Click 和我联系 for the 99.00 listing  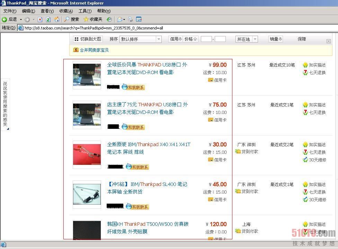pos(133,87)
